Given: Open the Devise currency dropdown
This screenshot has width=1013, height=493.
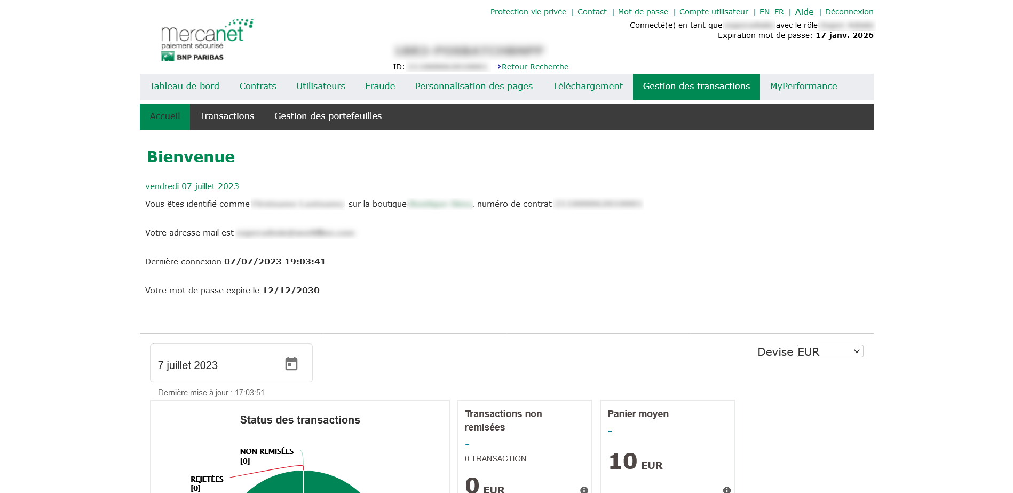Looking at the screenshot, I should [x=829, y=351].
